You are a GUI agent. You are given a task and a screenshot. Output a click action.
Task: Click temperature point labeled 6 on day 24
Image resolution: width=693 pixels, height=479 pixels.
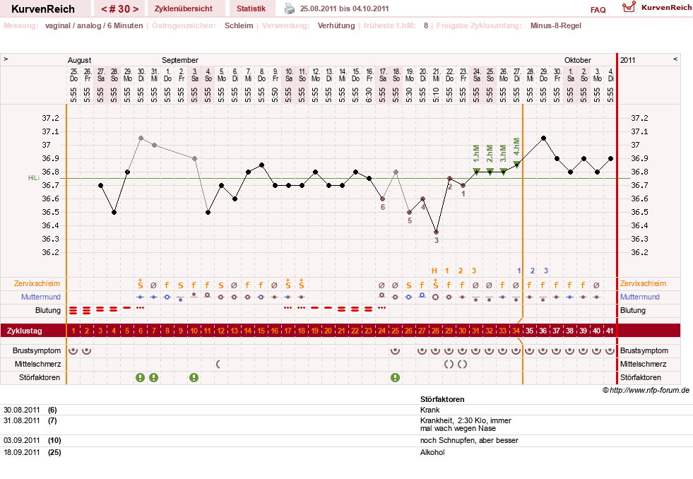(x=382, y=199)
